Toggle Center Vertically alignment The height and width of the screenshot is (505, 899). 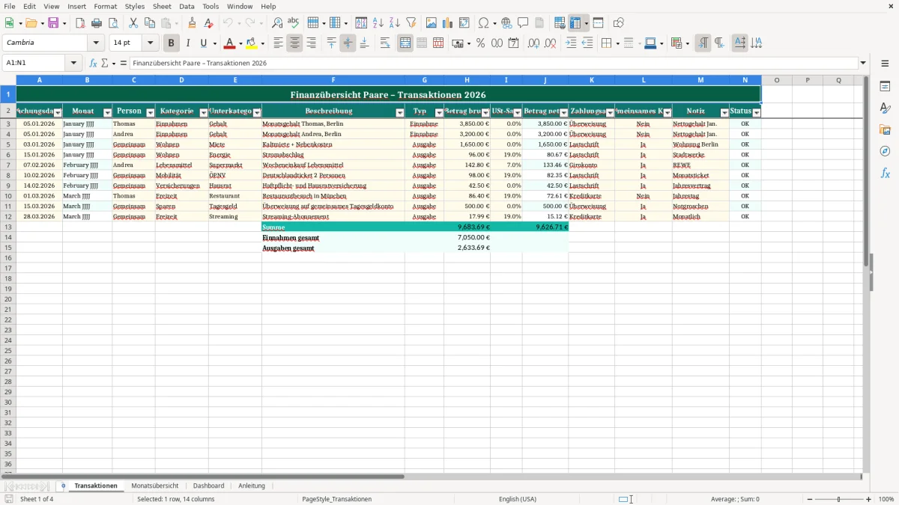click(348, 43)
